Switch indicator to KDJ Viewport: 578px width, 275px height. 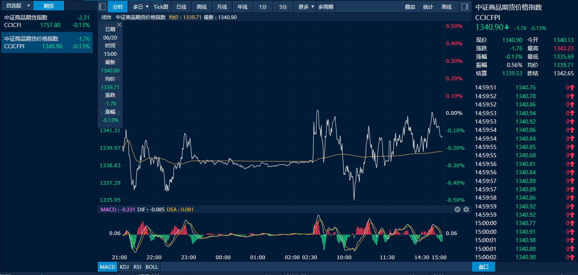click(124, 267)
